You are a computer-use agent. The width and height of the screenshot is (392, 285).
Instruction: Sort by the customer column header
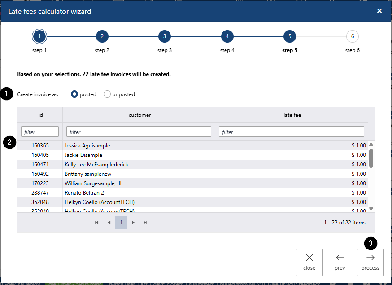click(139, 115)
